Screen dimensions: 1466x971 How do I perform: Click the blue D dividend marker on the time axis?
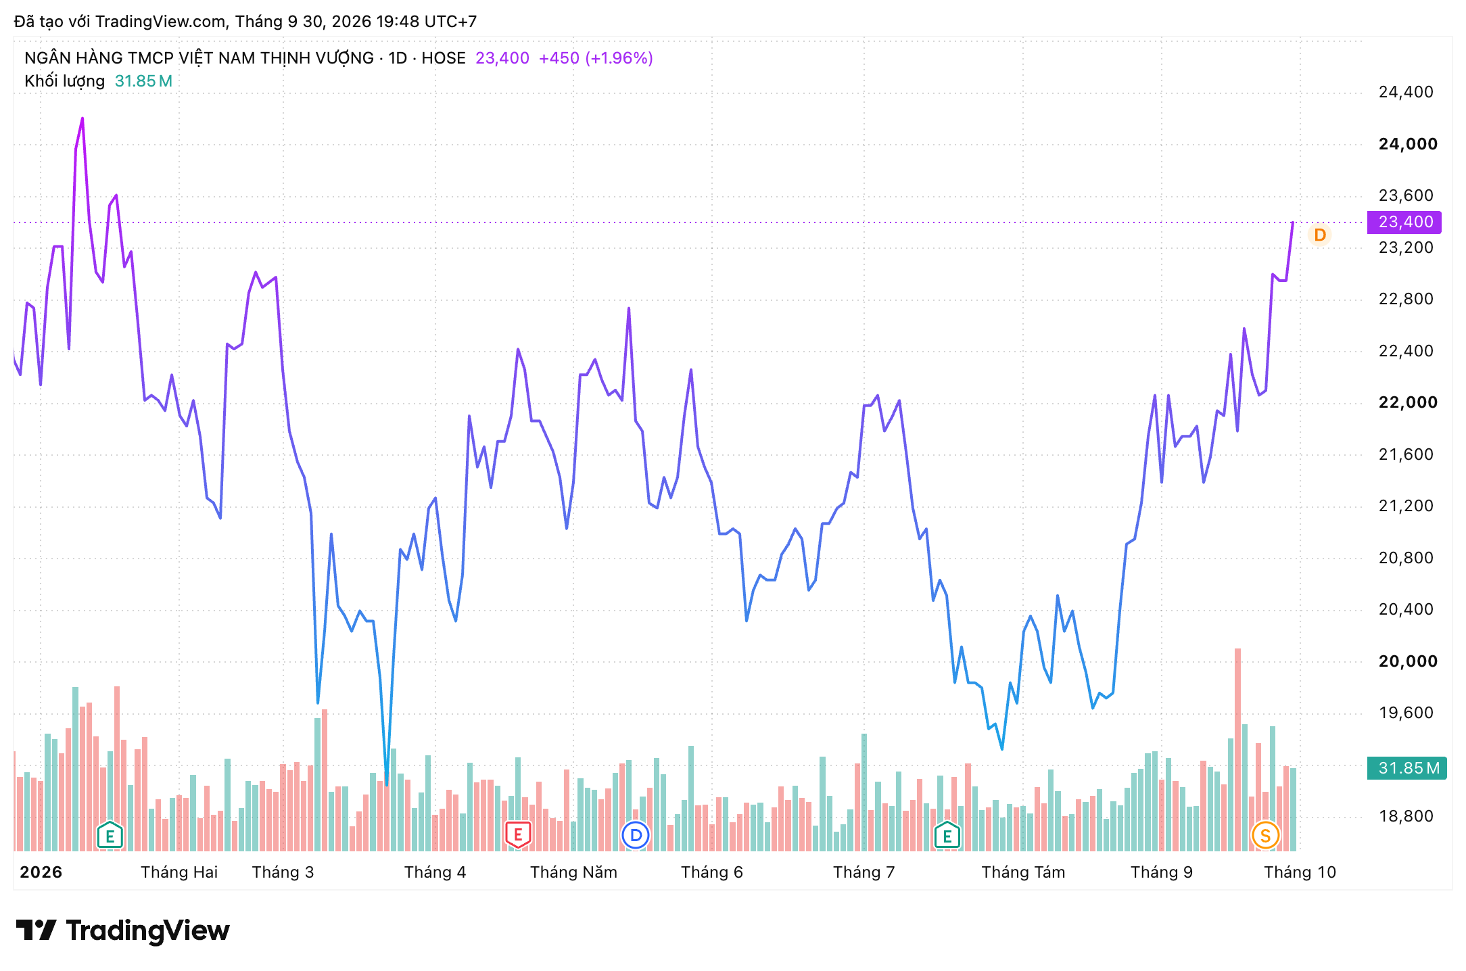coord(636,835)
